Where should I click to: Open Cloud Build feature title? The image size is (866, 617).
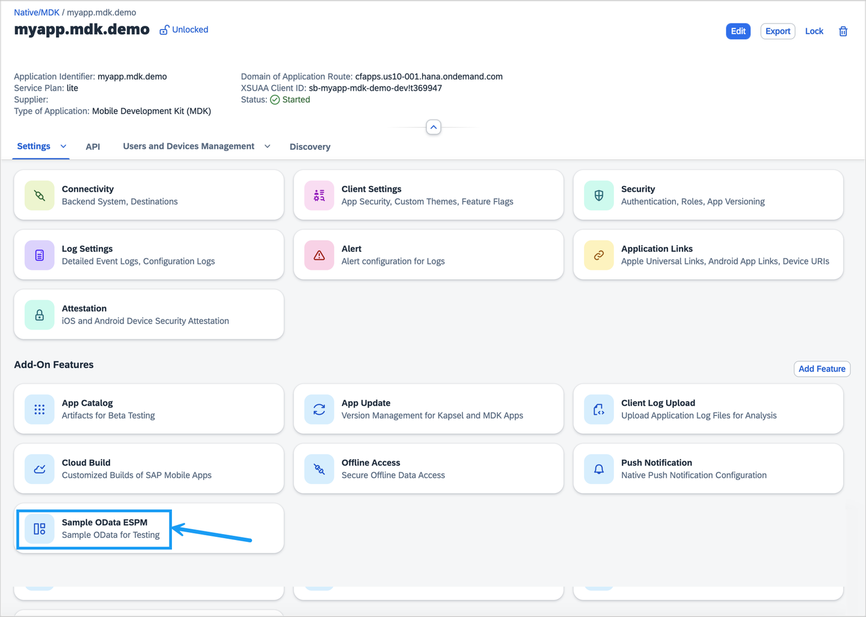86,462
